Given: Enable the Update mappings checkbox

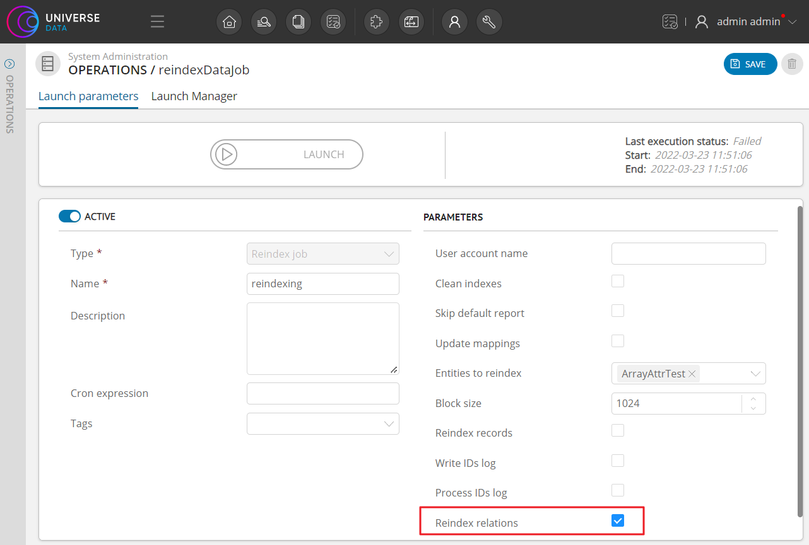Looking at the screenshot, I should pyautogui.click(x=618, y=341).
